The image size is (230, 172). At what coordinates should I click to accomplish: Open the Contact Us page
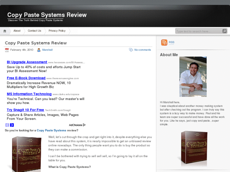point(34,31)
